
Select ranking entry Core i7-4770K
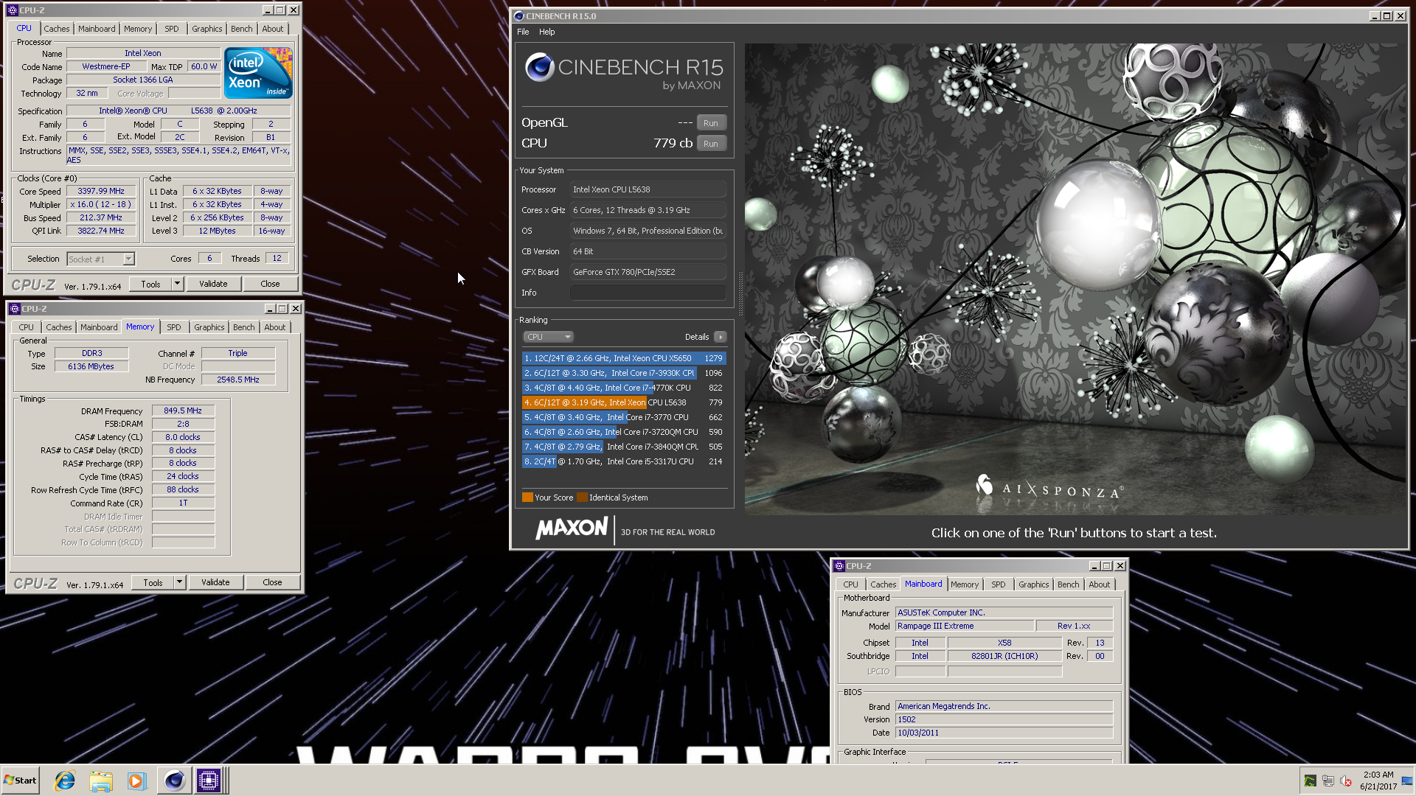pos(624,388)
